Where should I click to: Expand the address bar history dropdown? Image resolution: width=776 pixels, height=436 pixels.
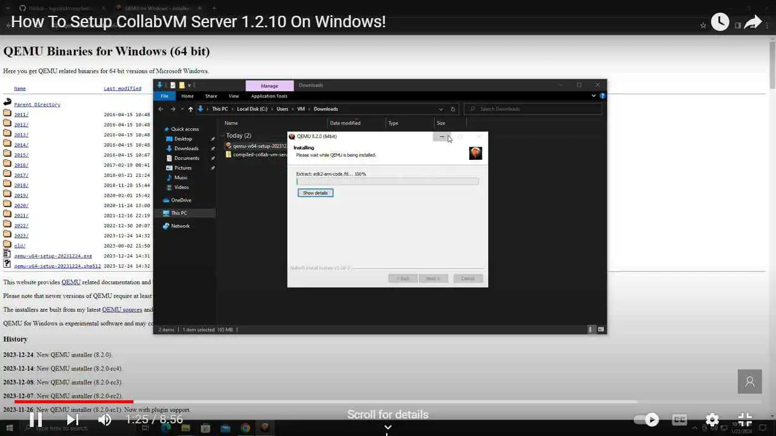(441, 109)
